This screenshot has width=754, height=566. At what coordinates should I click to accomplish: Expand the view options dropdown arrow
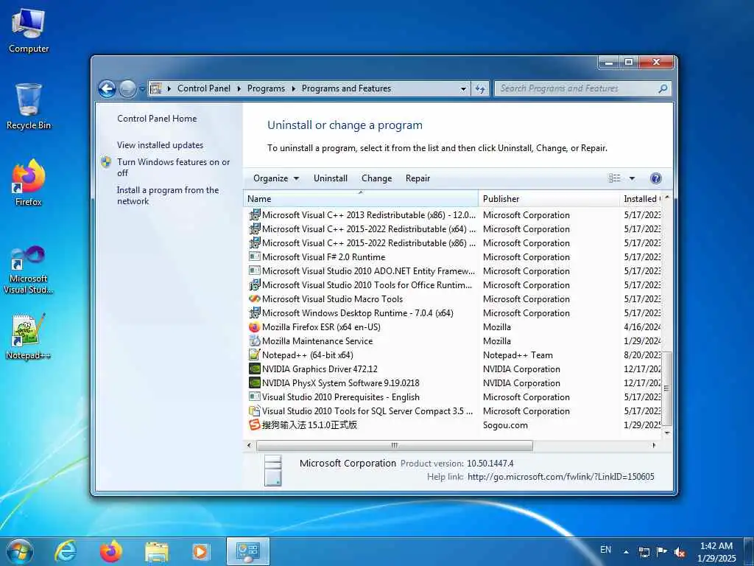click(632, 178)
